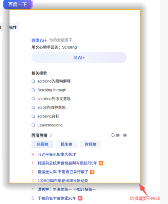This screenshot has height=204, width=168.
Task: Click search icon beside Leavemealone
Action: click(x=33, y=125)
